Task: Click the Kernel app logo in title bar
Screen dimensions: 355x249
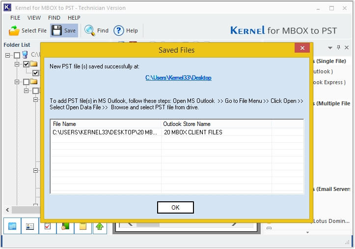Action: [7, 7]
